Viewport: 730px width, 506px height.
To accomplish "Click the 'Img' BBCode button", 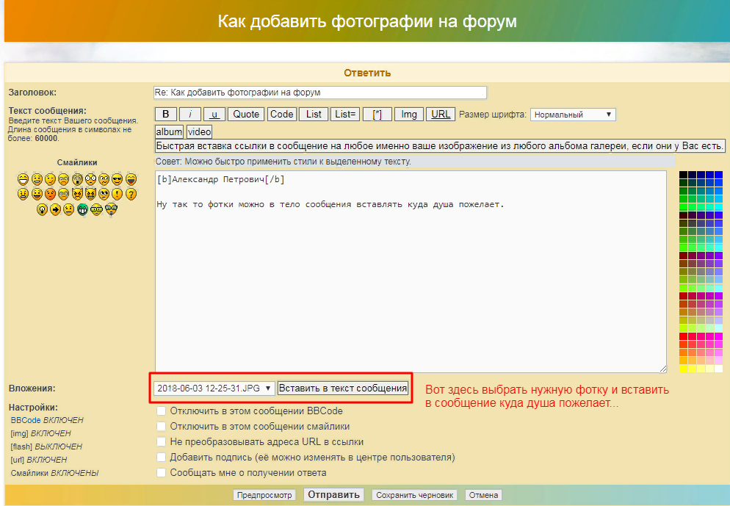I will pyautogui.click(x=409, y=114).
